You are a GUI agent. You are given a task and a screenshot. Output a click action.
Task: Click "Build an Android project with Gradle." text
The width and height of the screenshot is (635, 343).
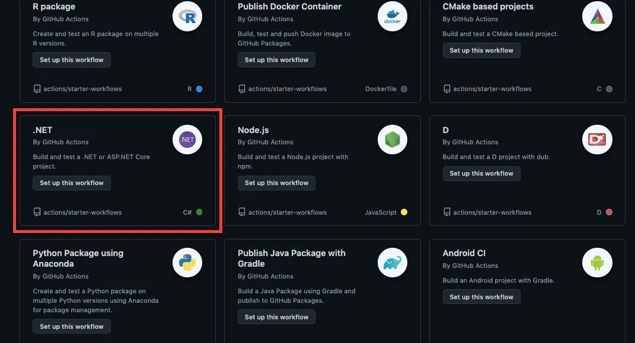point(499,280)
